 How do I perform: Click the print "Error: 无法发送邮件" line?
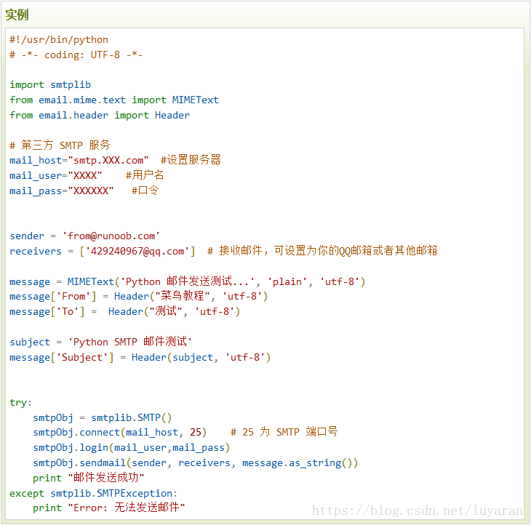coord(109,508)
